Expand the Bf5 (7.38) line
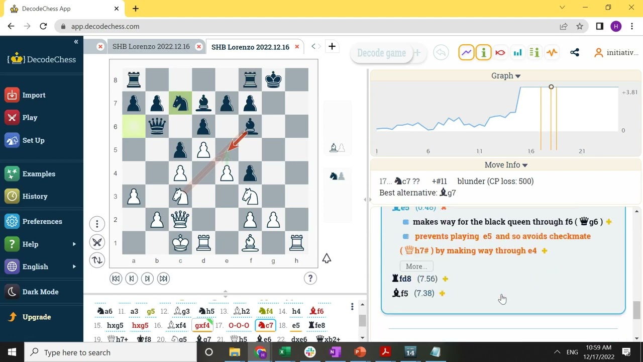 point(442,294)
